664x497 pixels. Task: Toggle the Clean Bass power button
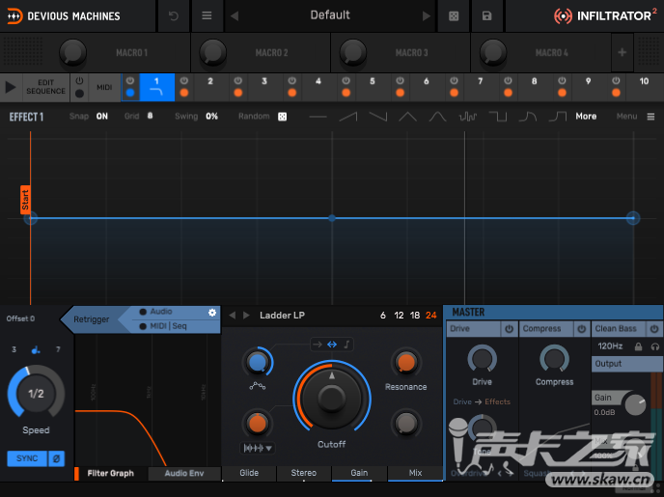654,328
